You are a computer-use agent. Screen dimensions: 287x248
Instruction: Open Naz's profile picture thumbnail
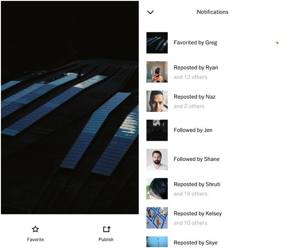click(x=157, y=101)
